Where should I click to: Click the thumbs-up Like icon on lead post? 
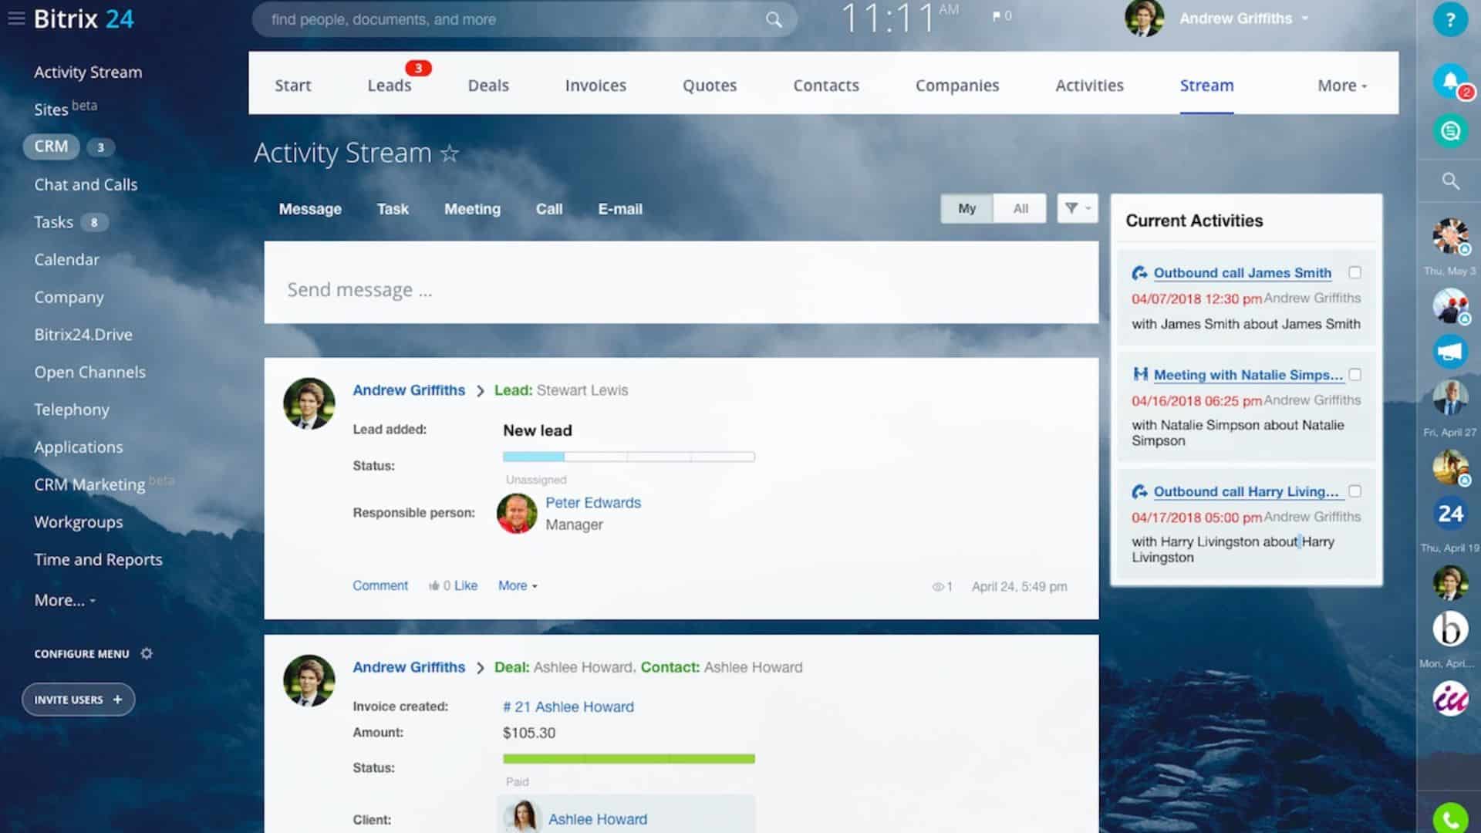(x=434, y=586)
